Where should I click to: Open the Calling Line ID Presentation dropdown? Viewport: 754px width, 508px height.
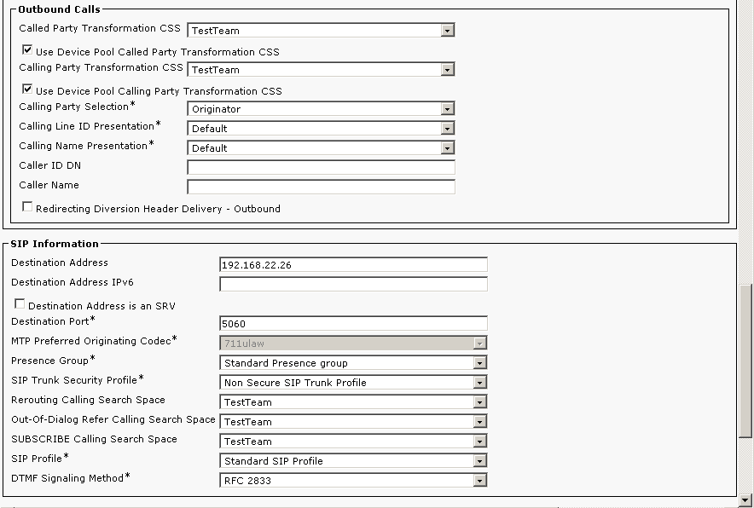point(321,129)
